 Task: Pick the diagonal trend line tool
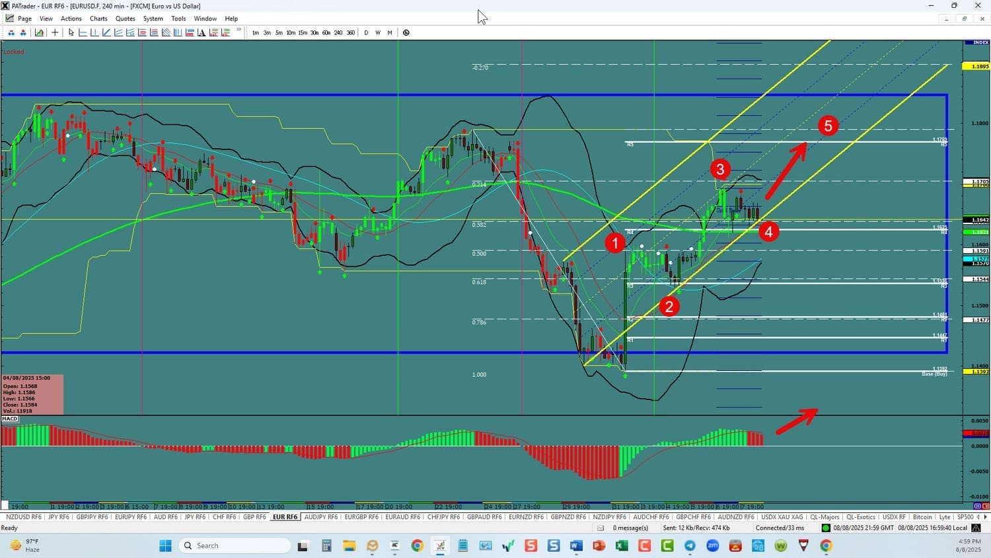[106, 32]
